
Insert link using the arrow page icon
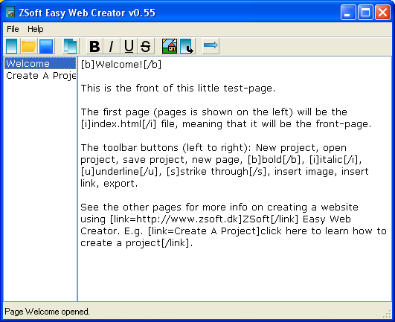coord(187,46)
